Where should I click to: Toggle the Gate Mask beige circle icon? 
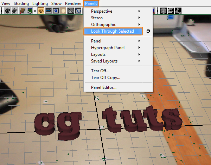(x=63, y=11)
